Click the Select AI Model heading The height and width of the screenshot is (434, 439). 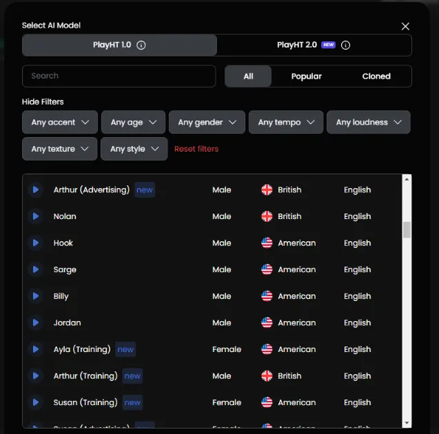51,25
